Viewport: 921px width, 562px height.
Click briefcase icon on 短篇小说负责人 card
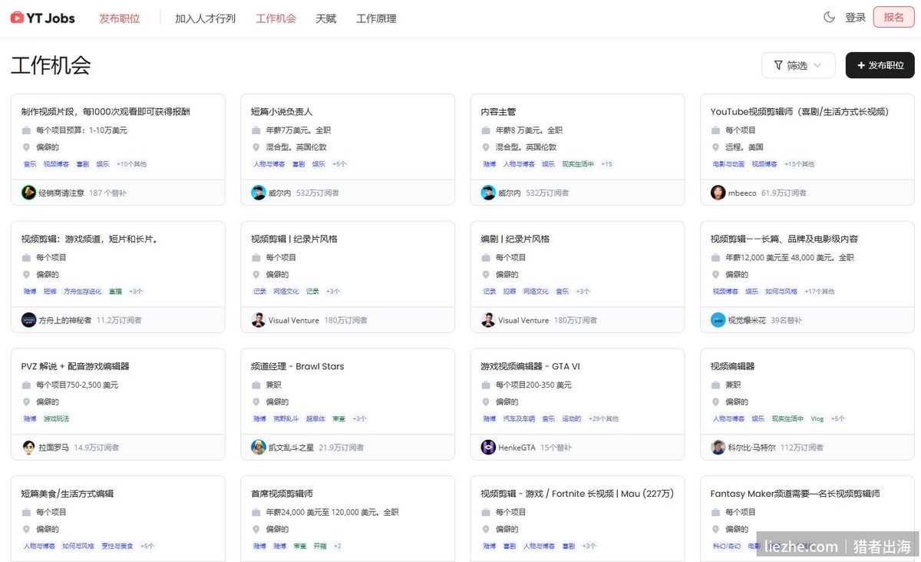(x=256, y=131)
